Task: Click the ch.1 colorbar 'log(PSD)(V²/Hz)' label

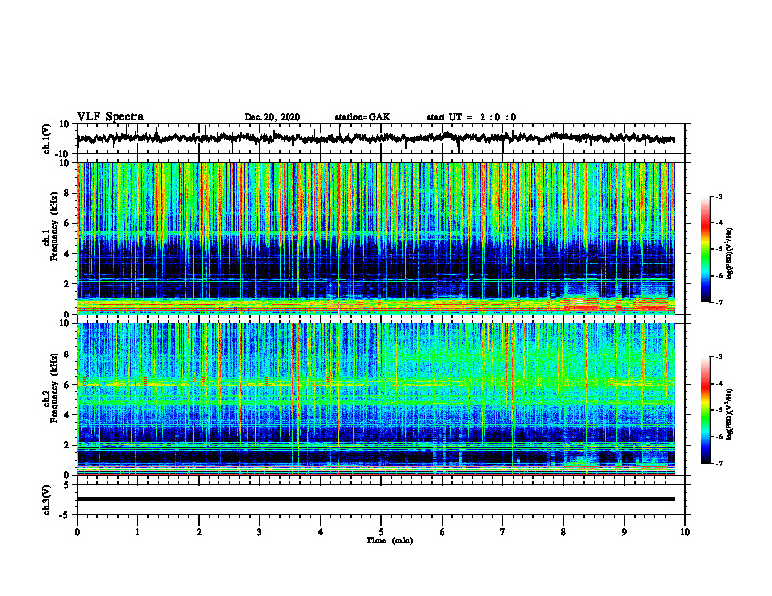Action: pyautogui.click(x=730, y=253)
